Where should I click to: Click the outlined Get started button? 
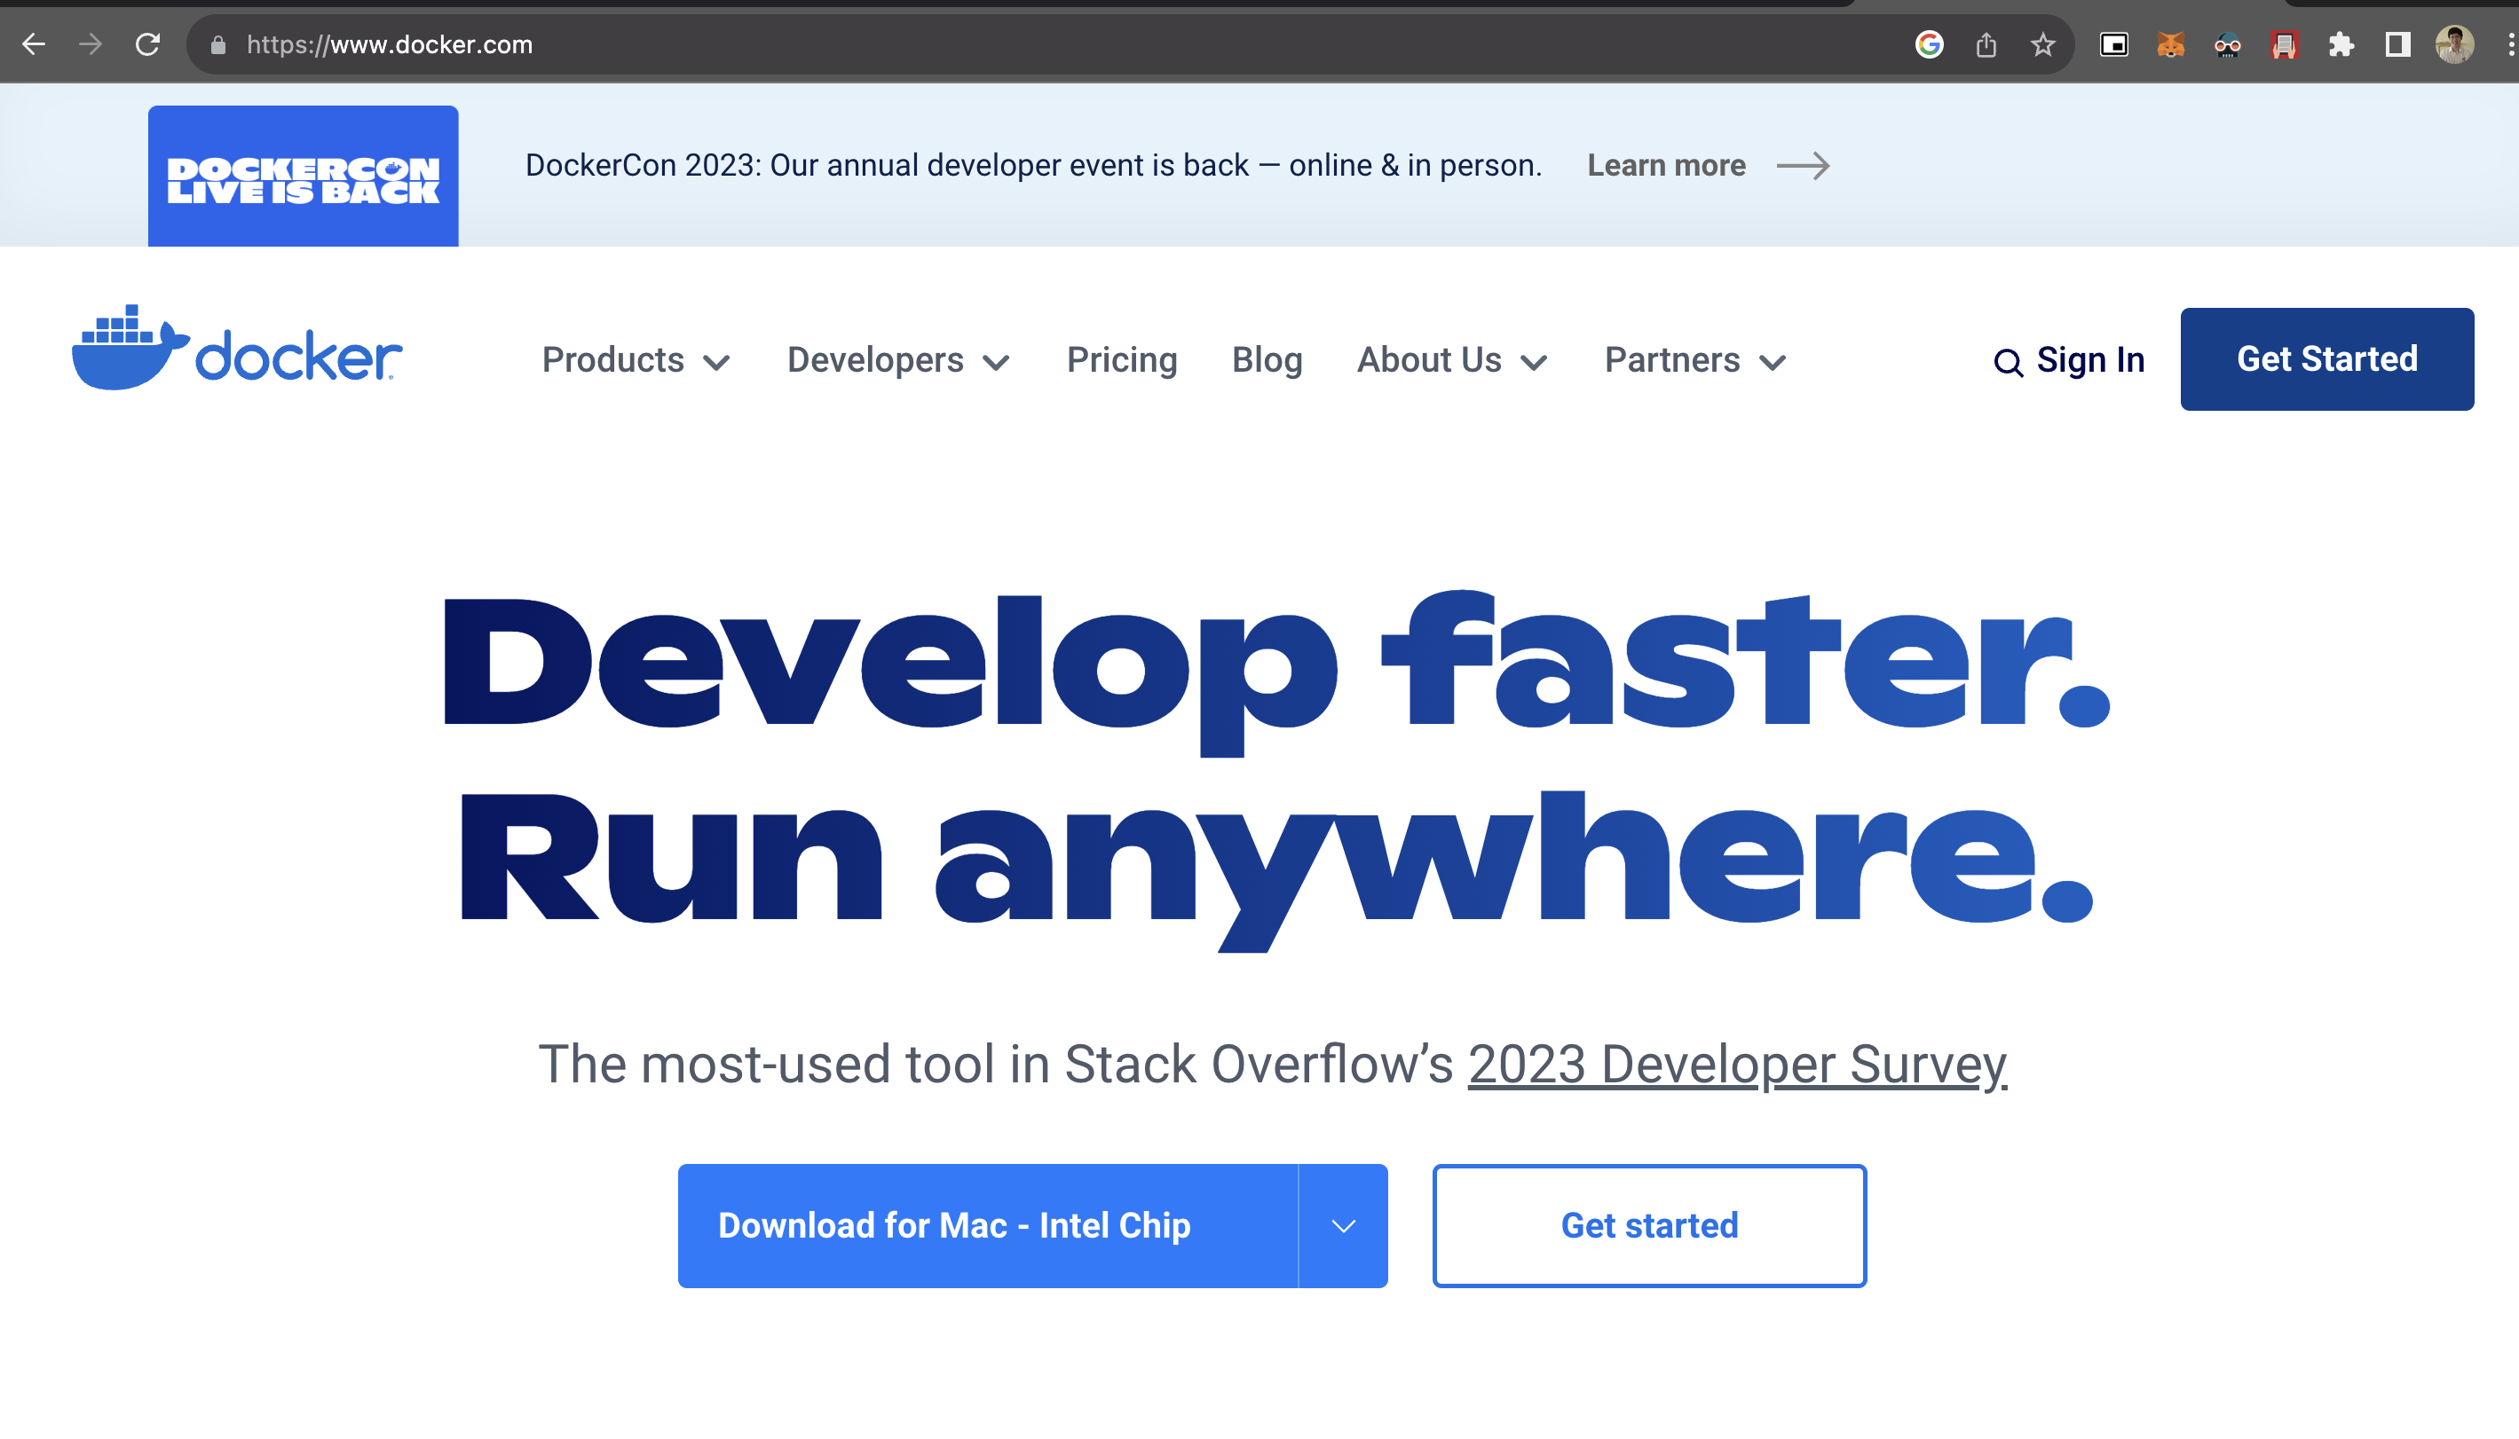click(x=1649, y=1225)
